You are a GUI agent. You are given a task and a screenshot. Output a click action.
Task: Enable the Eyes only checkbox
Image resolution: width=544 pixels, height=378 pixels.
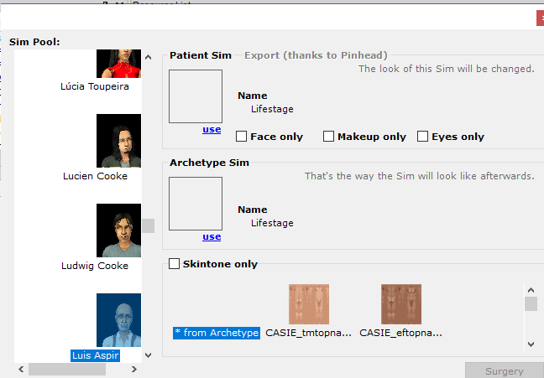(x=422, y=136)
